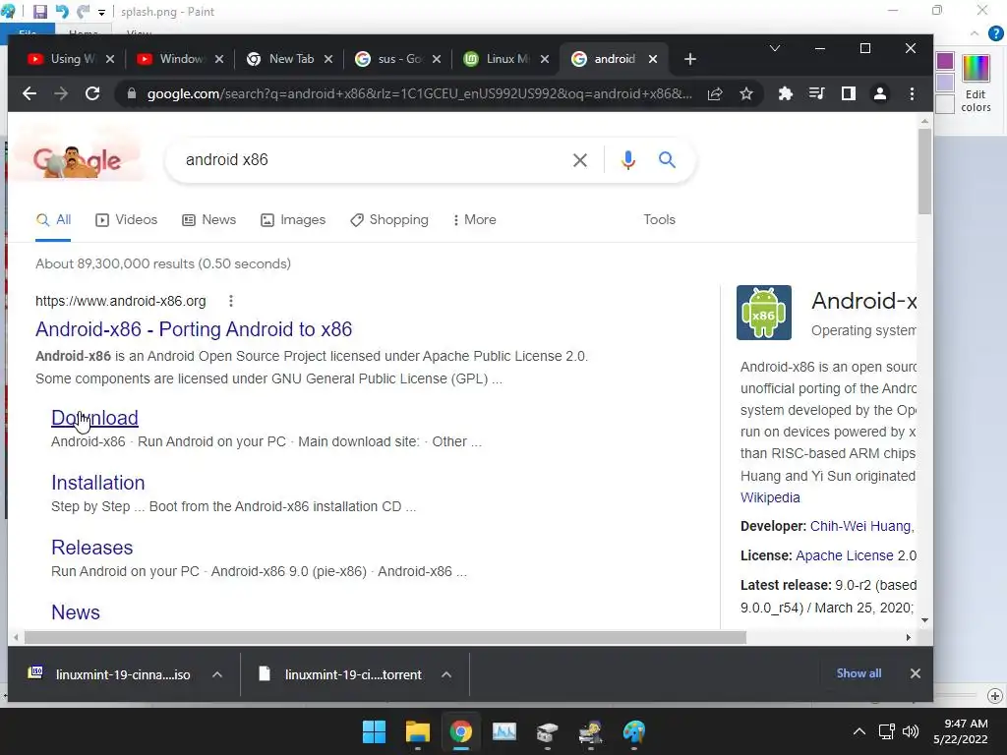Close the 'sus - Google' tab
Viewport: 1007px width, 755px height.
coord(436,59)
